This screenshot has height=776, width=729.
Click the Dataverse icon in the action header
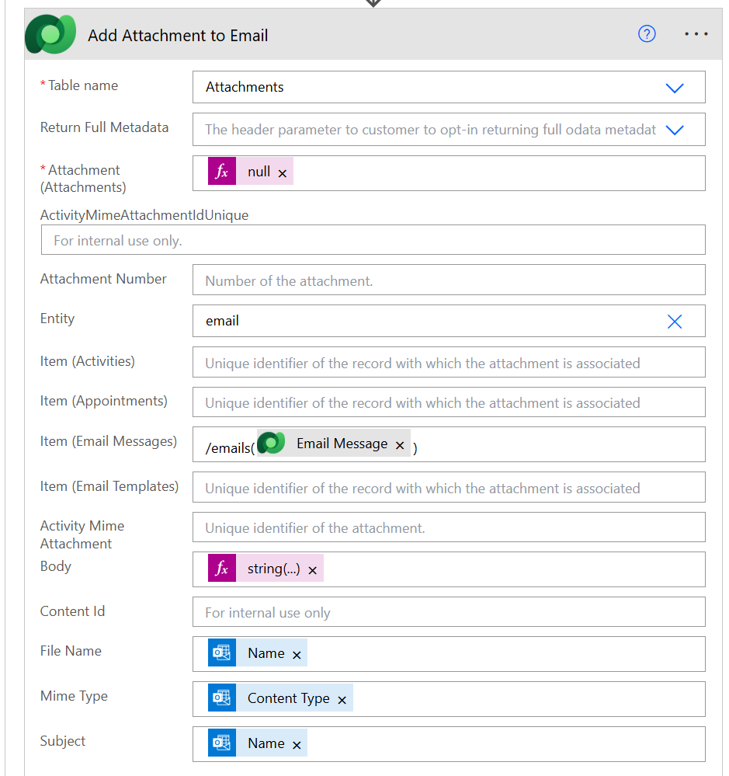click(50, 35)
